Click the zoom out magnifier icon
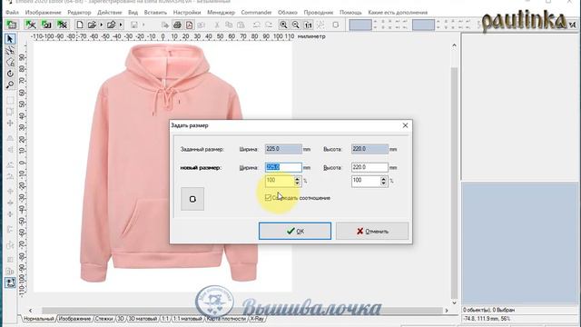This screenshot has height=327, width=581. coord(296,25)
